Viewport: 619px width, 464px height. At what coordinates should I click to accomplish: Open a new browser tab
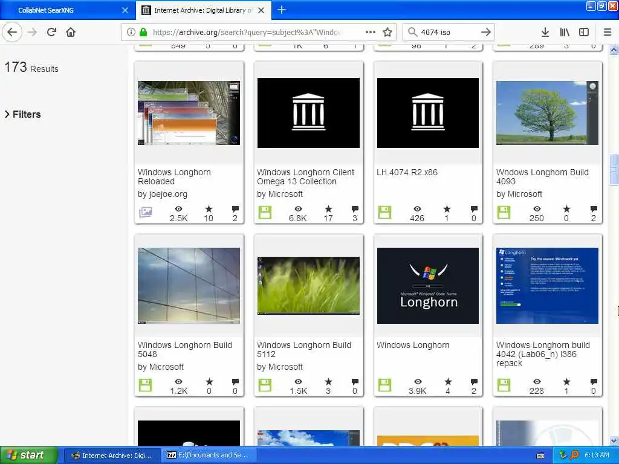coord(282,10)
